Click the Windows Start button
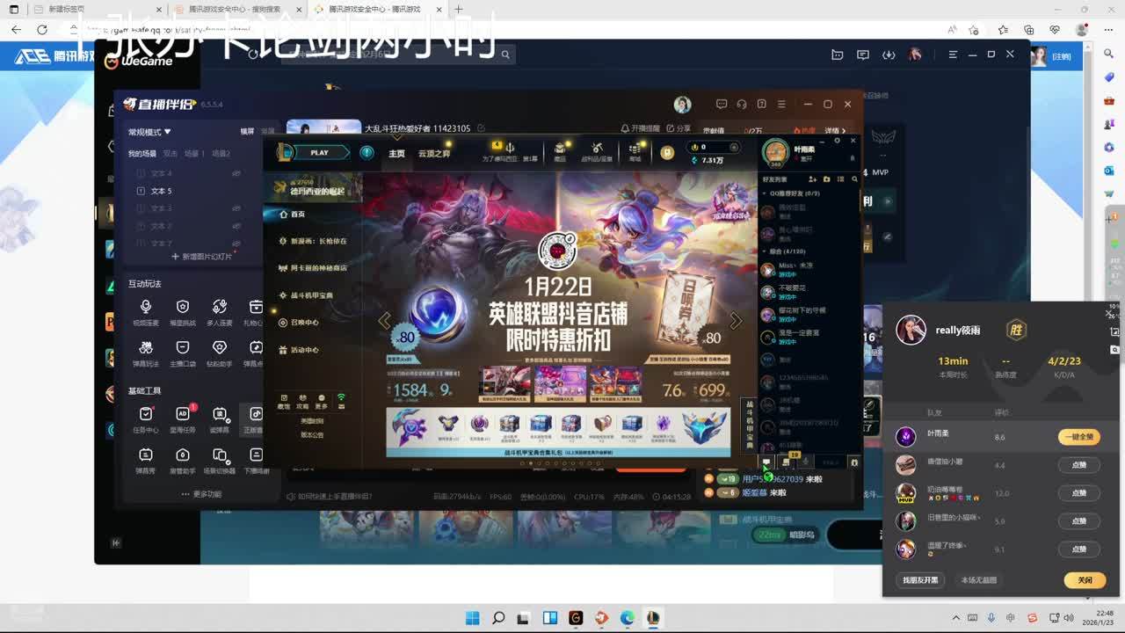The image size is (1125, 633). pos(473,618)
